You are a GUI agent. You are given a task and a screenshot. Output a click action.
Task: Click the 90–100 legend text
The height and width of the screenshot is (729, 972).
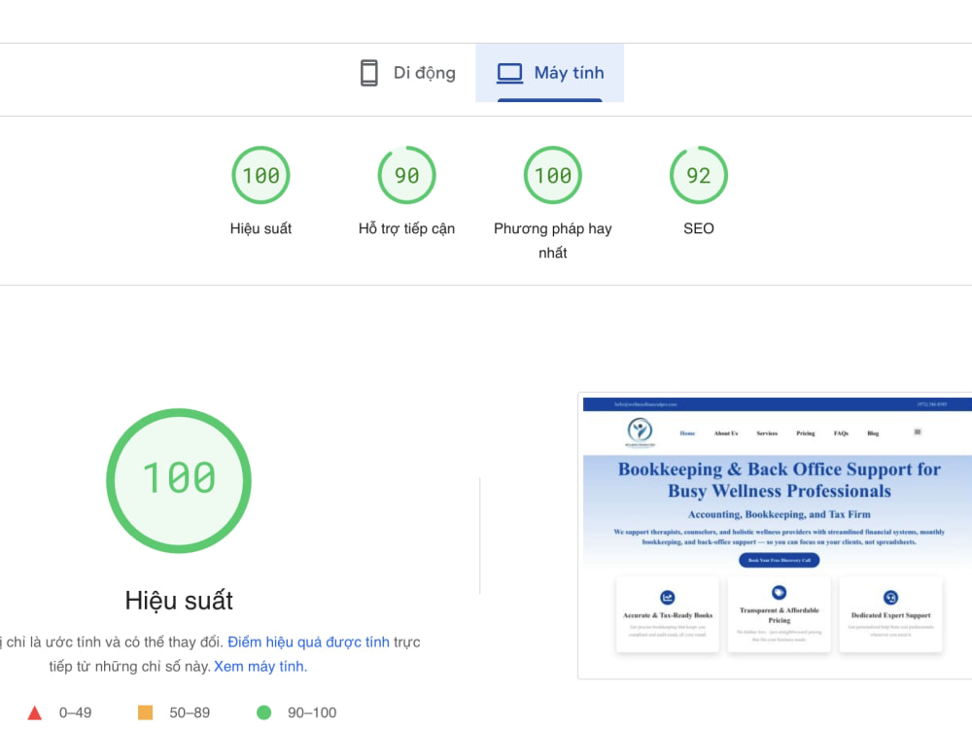click(x=312, y=712)
